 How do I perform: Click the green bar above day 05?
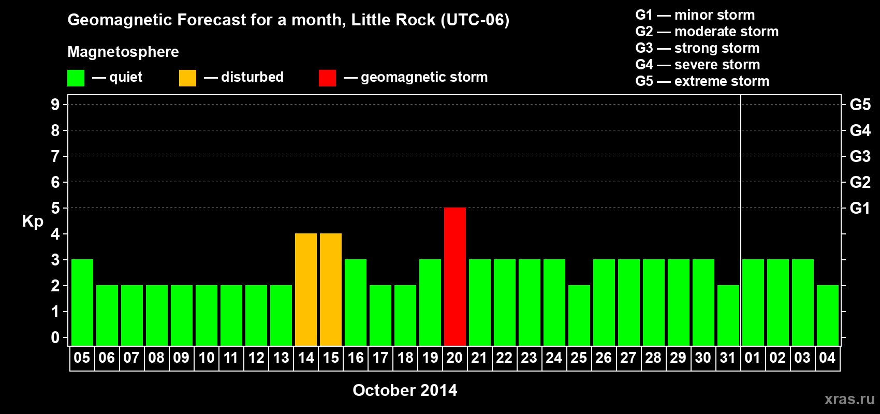coord(82,302)
